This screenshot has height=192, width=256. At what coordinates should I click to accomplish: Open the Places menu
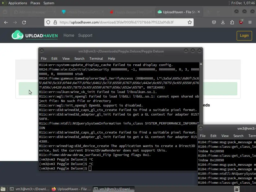click(x=35, y=3)
